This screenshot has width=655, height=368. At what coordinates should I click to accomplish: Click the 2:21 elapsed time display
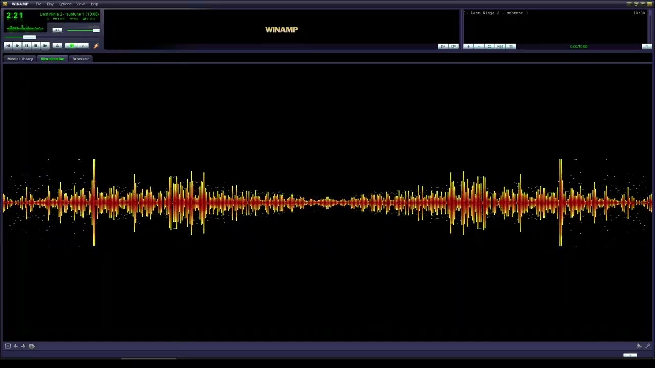point(14,16)
